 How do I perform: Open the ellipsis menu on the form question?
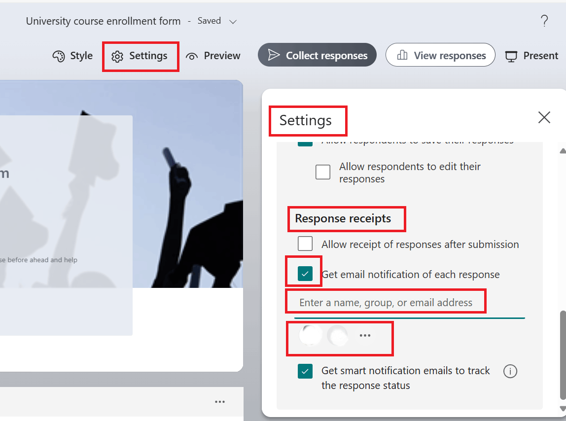tap(219, 402)
